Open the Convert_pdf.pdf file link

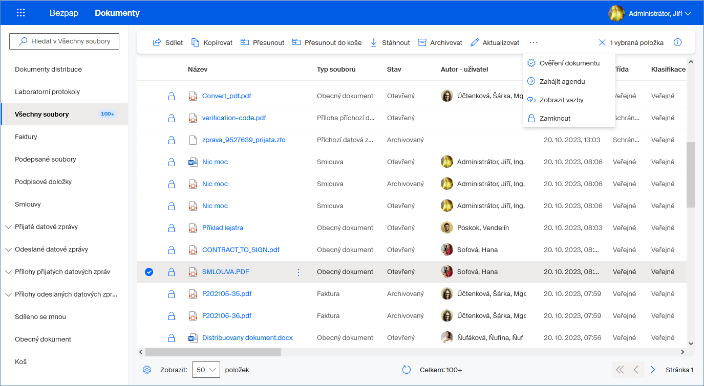[x=227, y=96]
